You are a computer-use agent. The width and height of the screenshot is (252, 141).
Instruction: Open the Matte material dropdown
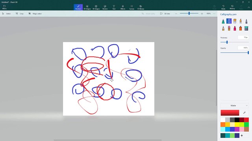[x=235, y=105]
